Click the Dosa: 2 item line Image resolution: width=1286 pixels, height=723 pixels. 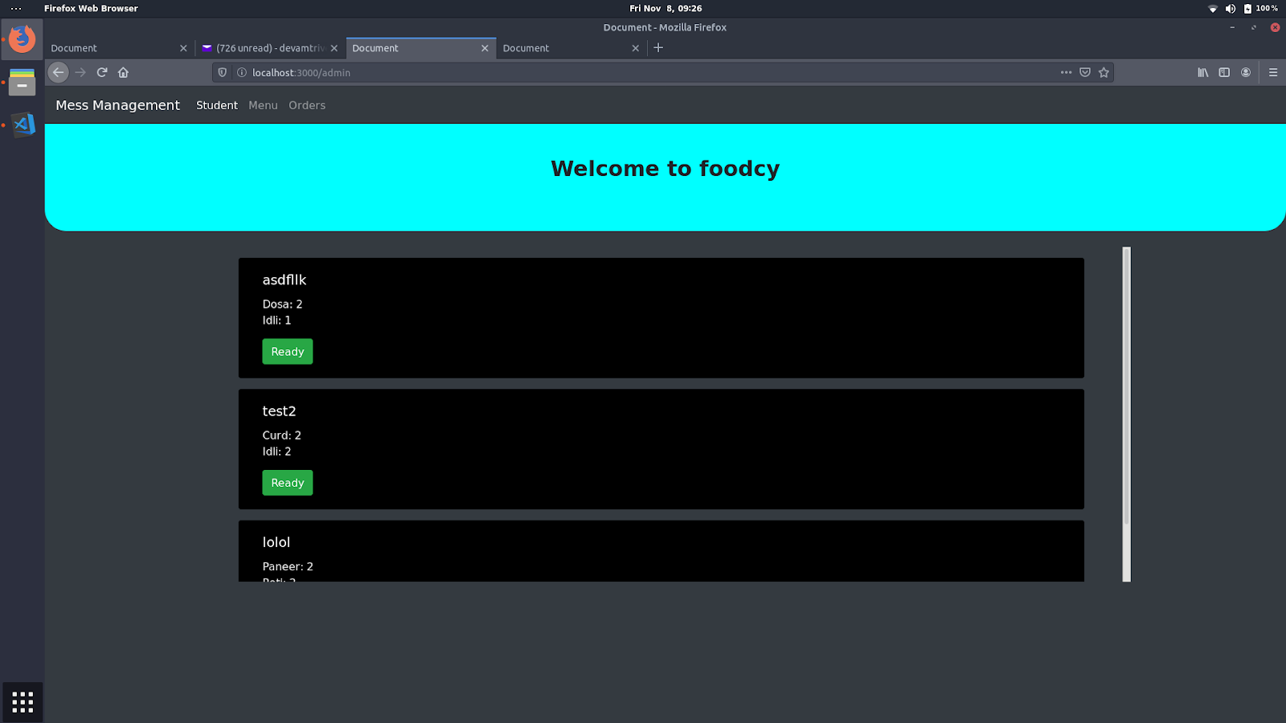tap(282, 304)
